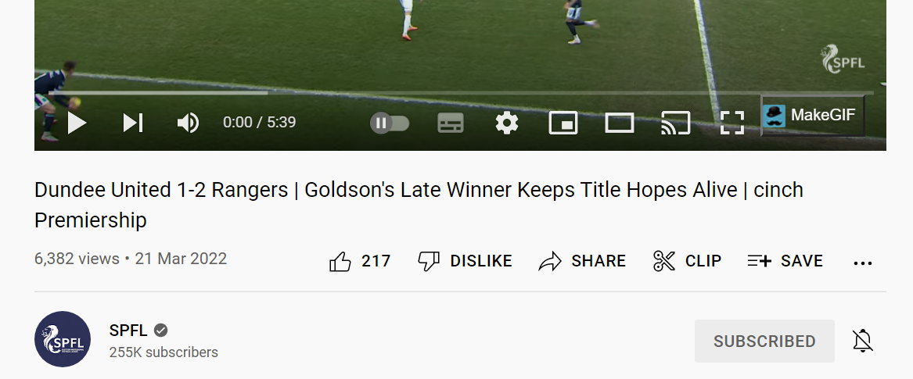This screenshot has height=379, width=913.
Task: Turn on subtitles/closed captions
Action: (451, 123)
